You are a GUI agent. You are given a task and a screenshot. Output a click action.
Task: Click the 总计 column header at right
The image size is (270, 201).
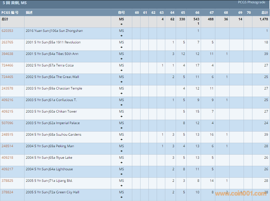pos(265,13)
